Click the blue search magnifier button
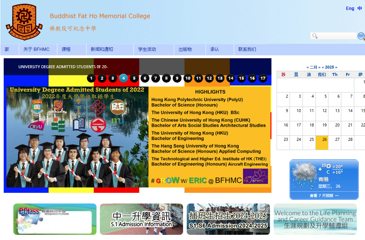The height and width of the screenshot is (240, 365). coord(361,36)
